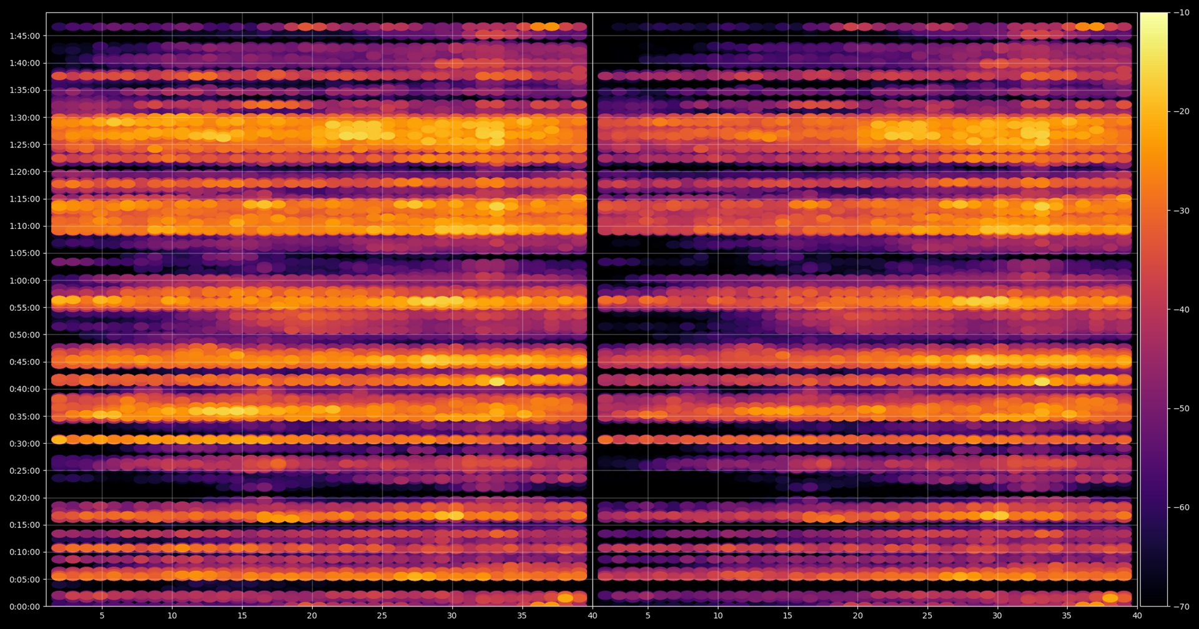Select x-axis label 20 under right heatmap
This screenshot has width=1199, height=629.
coord(858,616)
